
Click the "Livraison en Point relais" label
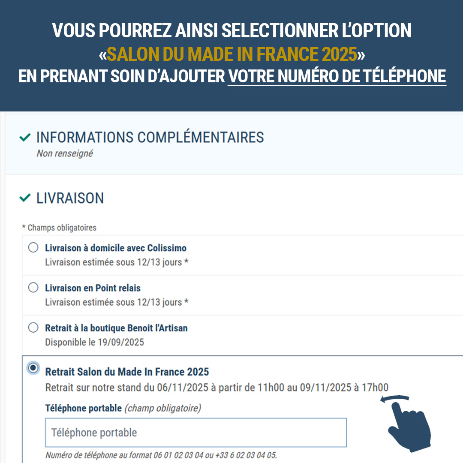point(93,288)
